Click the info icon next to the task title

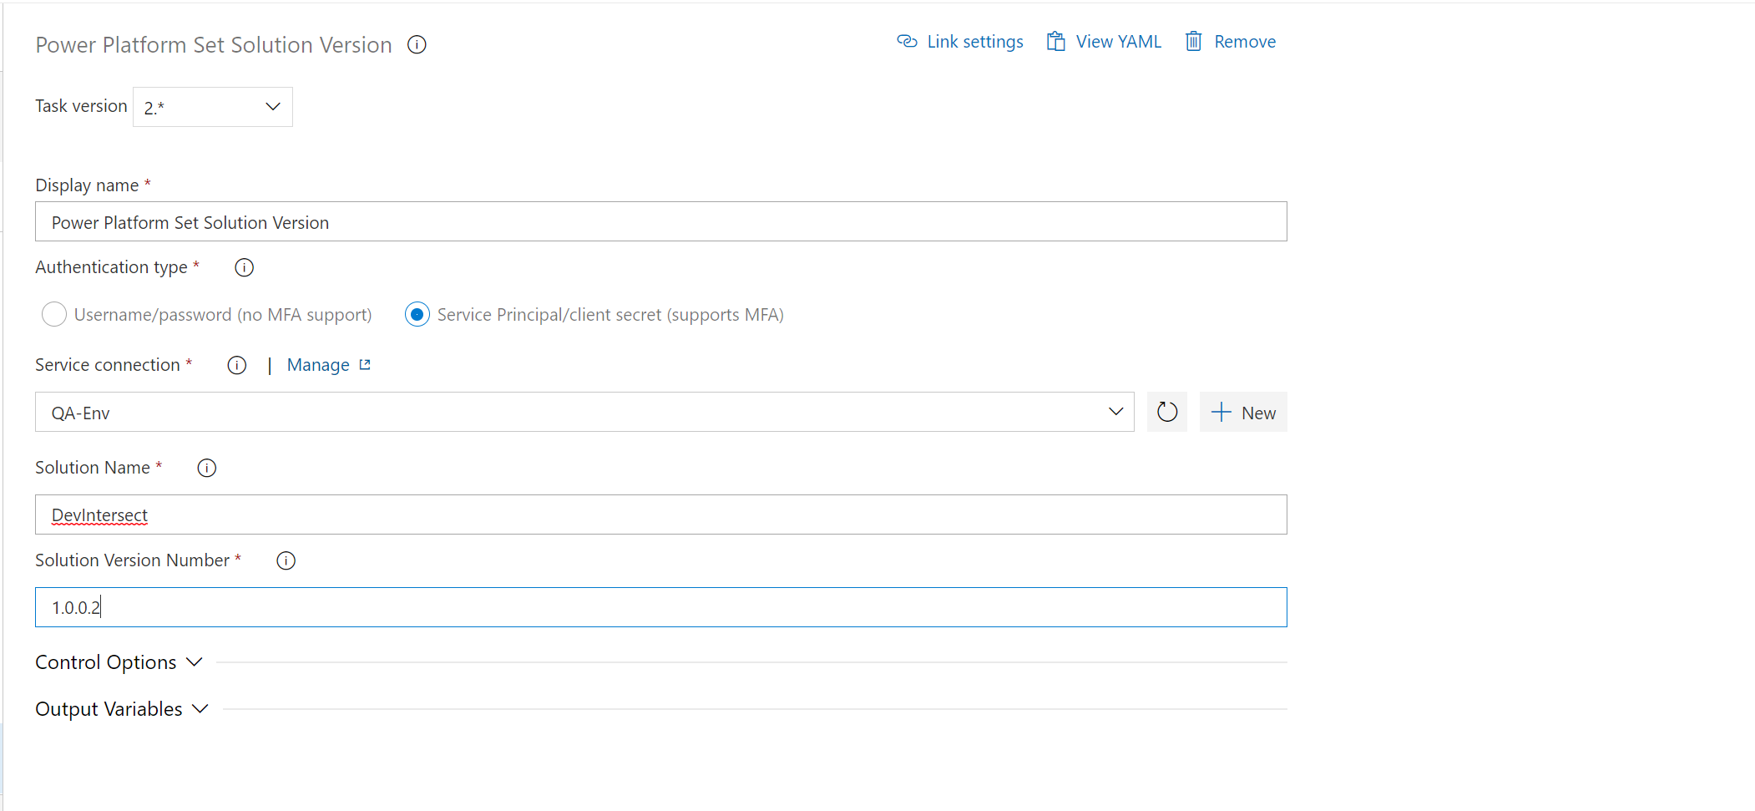click(x=416, y=44)
